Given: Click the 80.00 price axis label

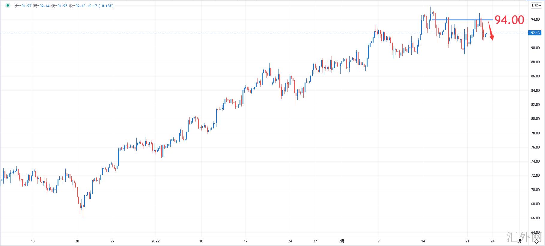Looking at the screenshot, I should (x=535, y=119).
